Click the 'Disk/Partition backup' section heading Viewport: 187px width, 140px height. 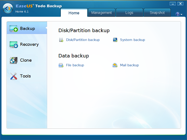(x=84, y=31)
